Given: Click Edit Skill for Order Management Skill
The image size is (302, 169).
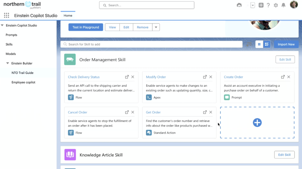Looking at the screenshot, I should pyautogui.click(x=285, y=60).
